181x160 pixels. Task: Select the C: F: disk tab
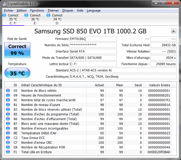tap(13, 19)
